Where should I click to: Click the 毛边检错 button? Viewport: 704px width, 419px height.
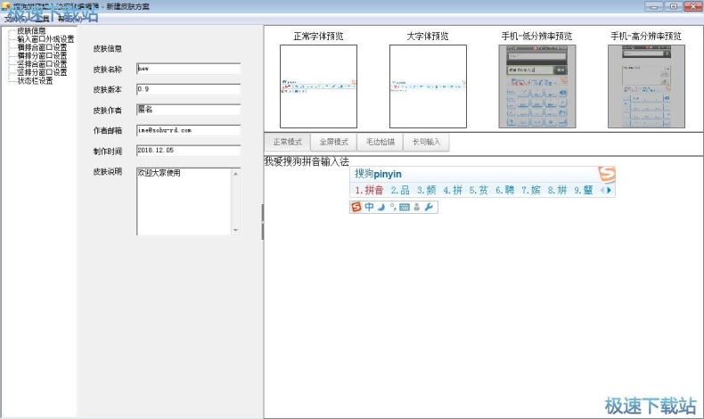(380, 142)
